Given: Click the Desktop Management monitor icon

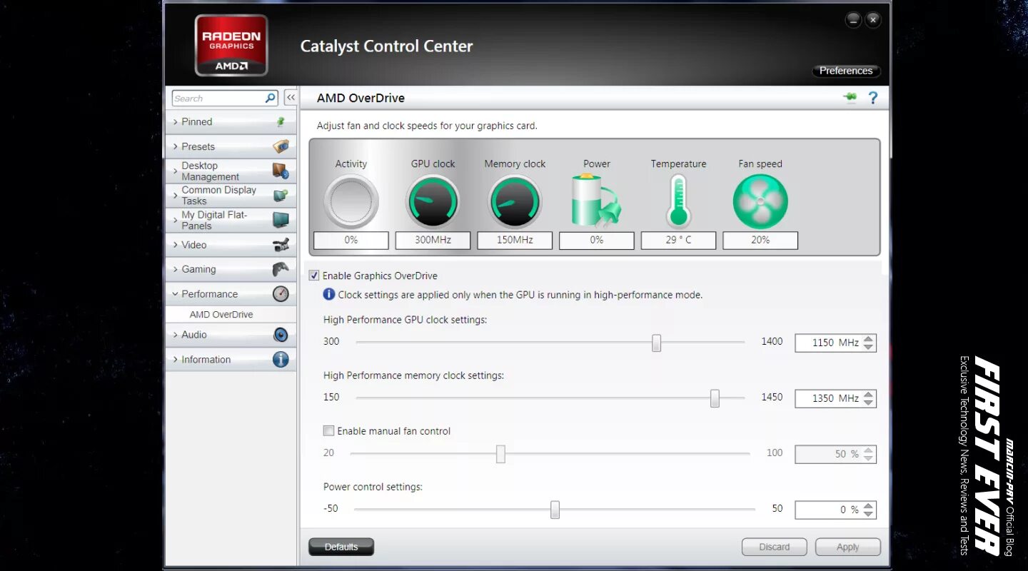Looking at the screenshot, I should tap(281, 171).
